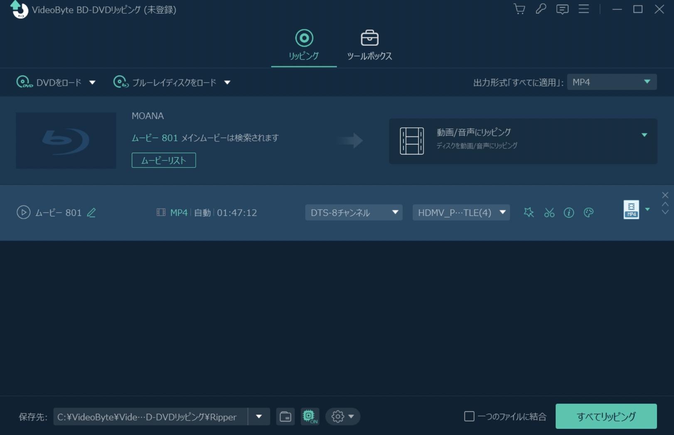
Task: Click the ムービー 801 main movie link
Action: tap(155, 138)
